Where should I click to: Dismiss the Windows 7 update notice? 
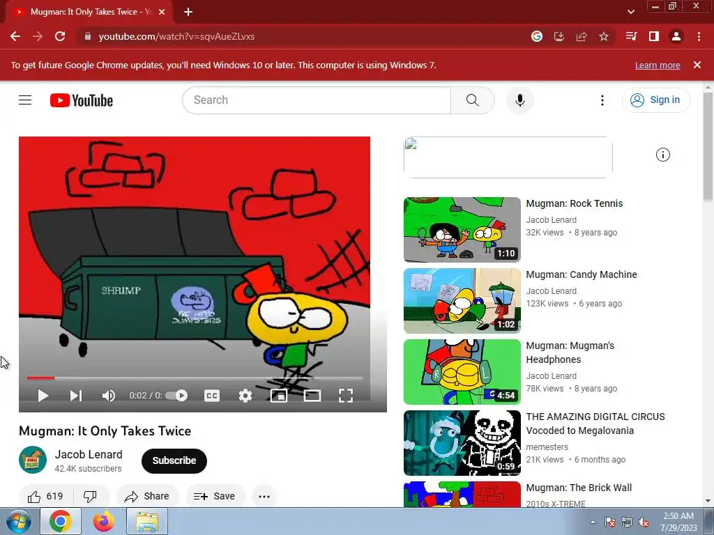click(697, 65)
